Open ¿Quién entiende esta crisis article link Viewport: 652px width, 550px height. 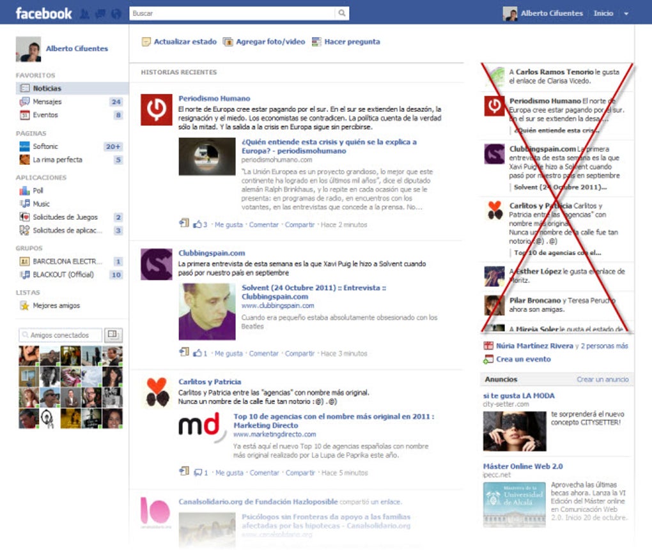(x=329, y=146)
